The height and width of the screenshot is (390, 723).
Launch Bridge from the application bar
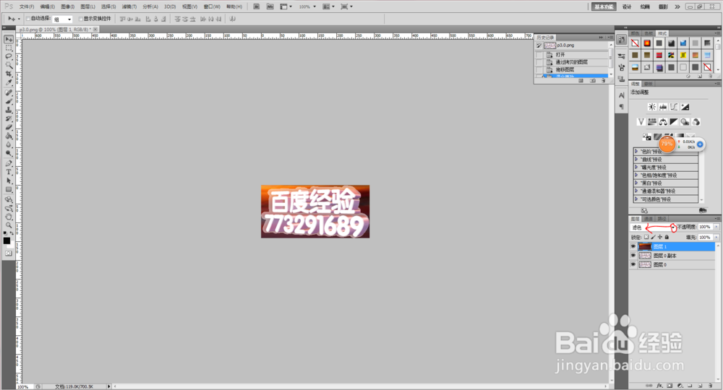pyautogui.click(x=257, y=6)
